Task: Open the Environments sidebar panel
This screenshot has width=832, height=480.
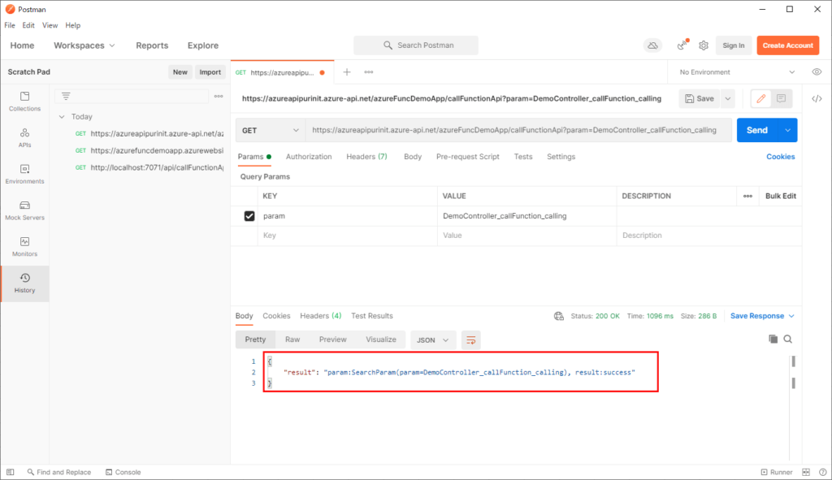Action: tap(24, 173)
